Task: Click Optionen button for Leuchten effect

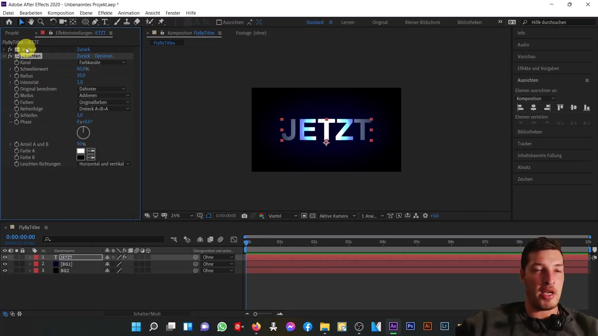Action: (x=104, y=56)
